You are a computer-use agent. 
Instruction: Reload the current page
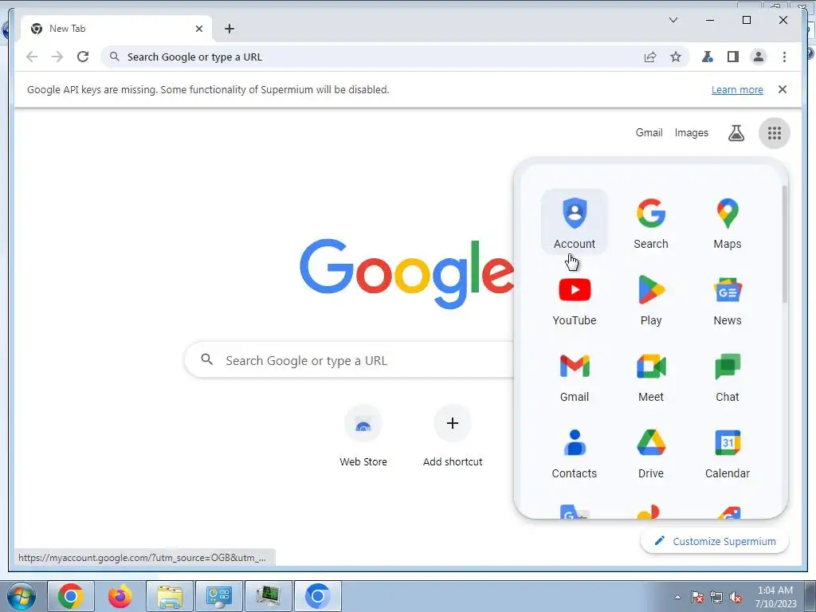83,57
